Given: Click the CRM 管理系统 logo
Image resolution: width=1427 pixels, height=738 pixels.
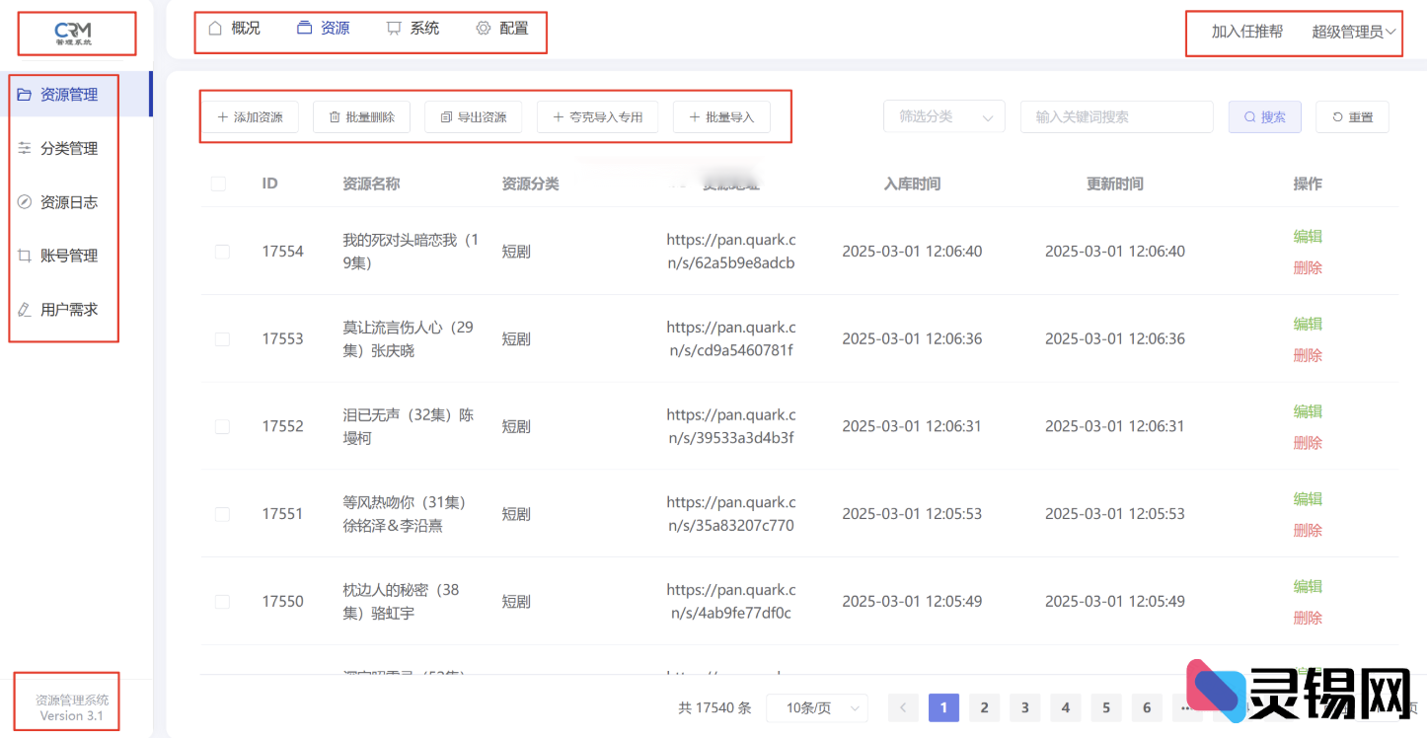Looking at the screenshot, I should [74, 32].
